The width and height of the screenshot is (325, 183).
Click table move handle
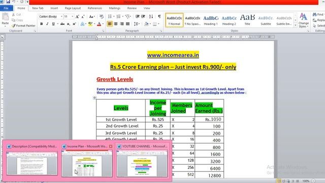coord(94,98)
